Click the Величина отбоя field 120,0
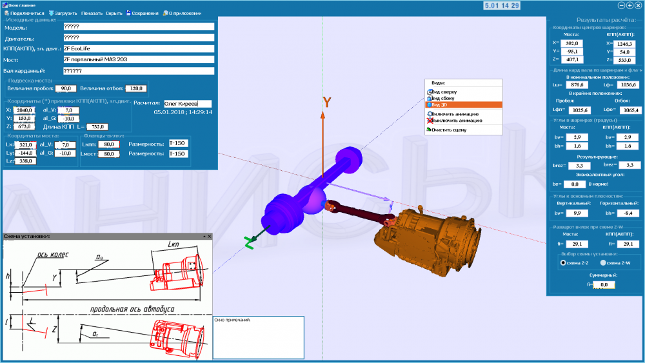Screen dimensions: 645x363 [136, 88]
